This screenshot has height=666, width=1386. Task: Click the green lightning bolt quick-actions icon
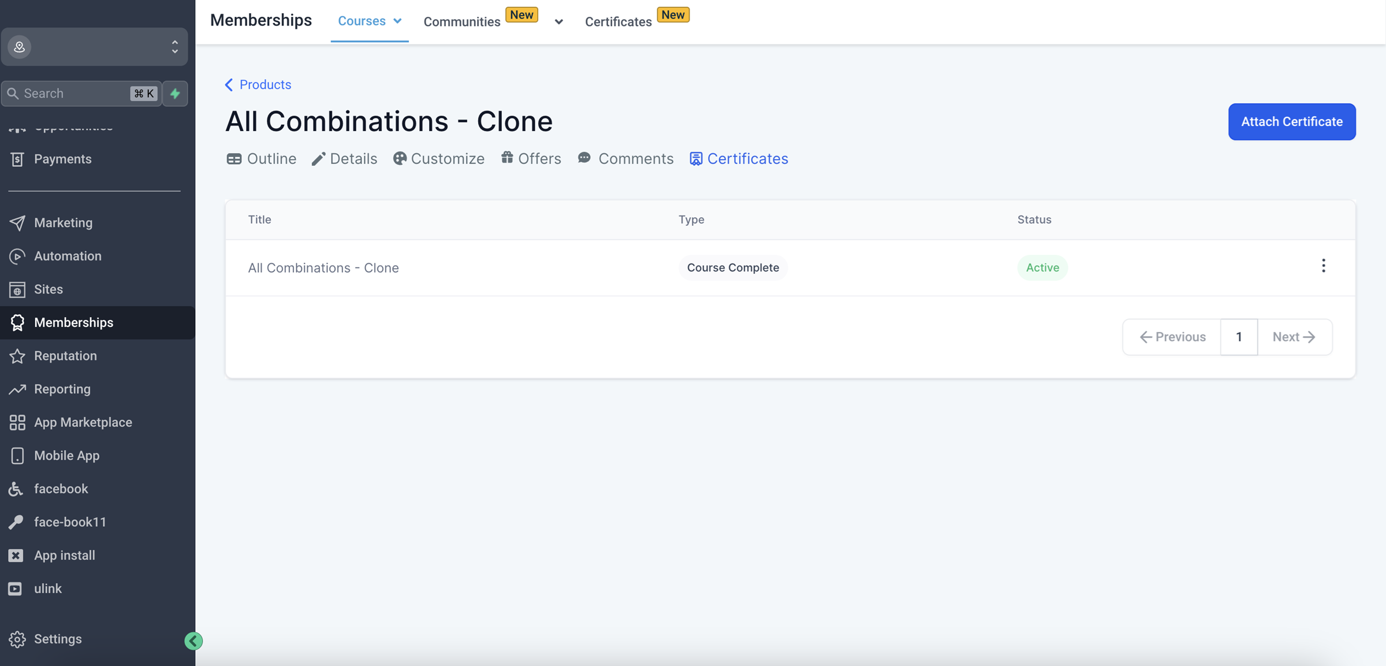tap(175, 94)
